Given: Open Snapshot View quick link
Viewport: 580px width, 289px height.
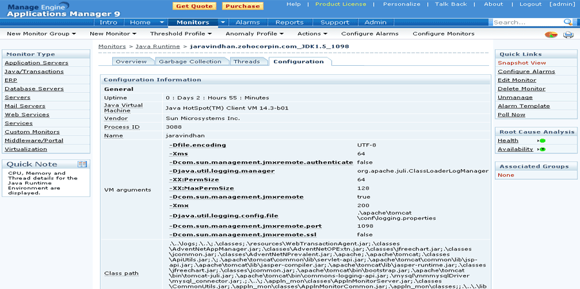Looking at the screenshot, I should click(x=521, y=63).
